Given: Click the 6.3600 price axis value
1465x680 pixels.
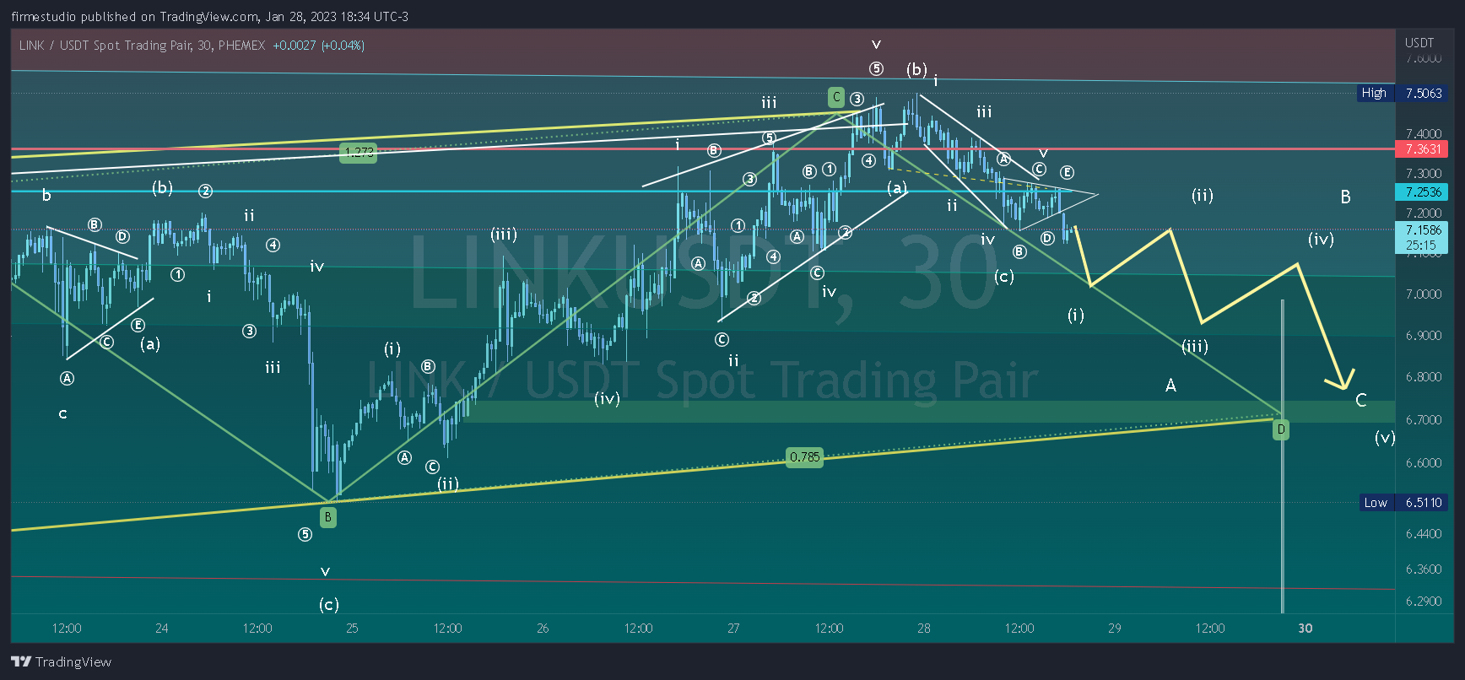Looking at the screenshot, I should [1424, 569].
